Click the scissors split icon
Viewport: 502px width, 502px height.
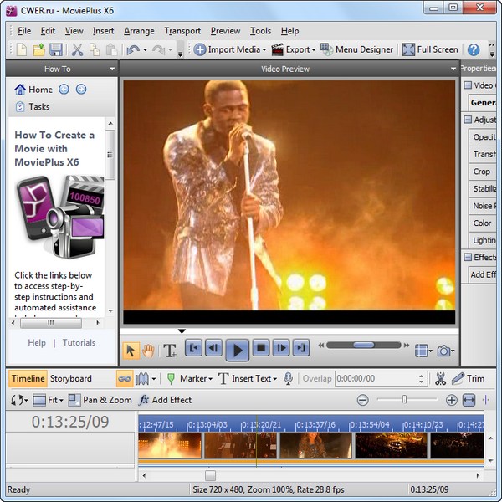pyautogui.click(x=440, y=379)
